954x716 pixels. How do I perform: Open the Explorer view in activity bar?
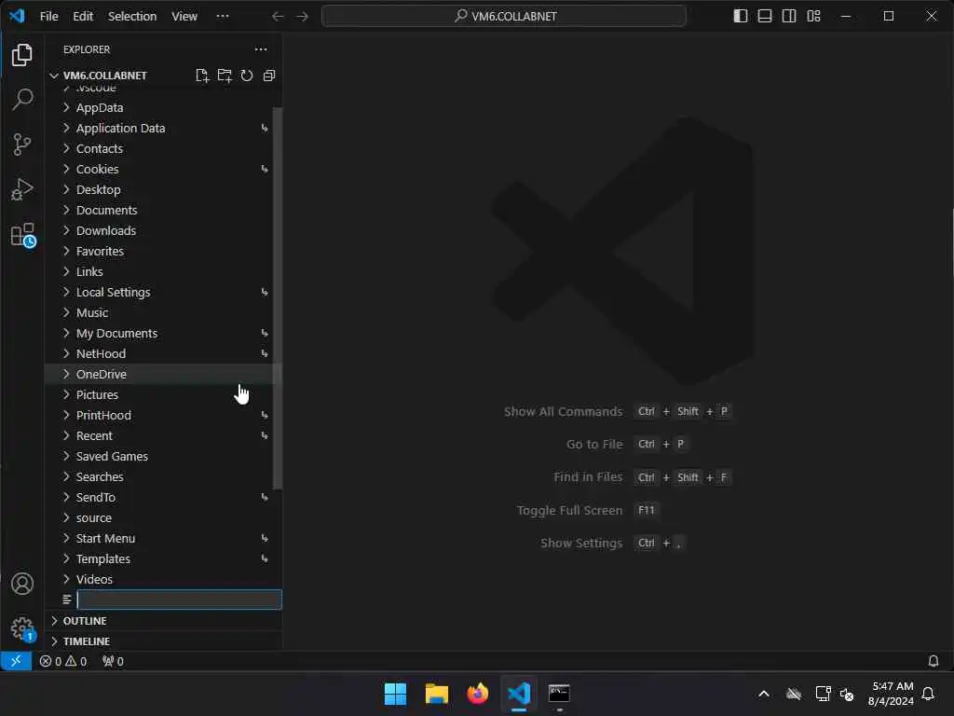22,55
